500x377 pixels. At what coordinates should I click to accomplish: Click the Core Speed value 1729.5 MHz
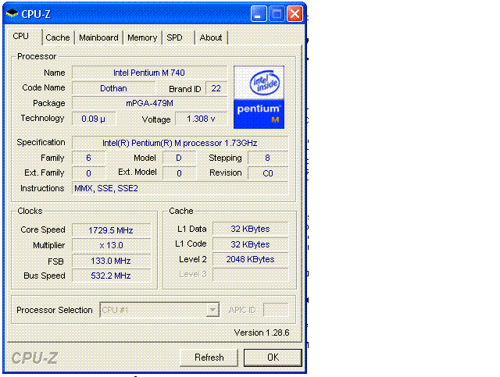click(111, 230)
